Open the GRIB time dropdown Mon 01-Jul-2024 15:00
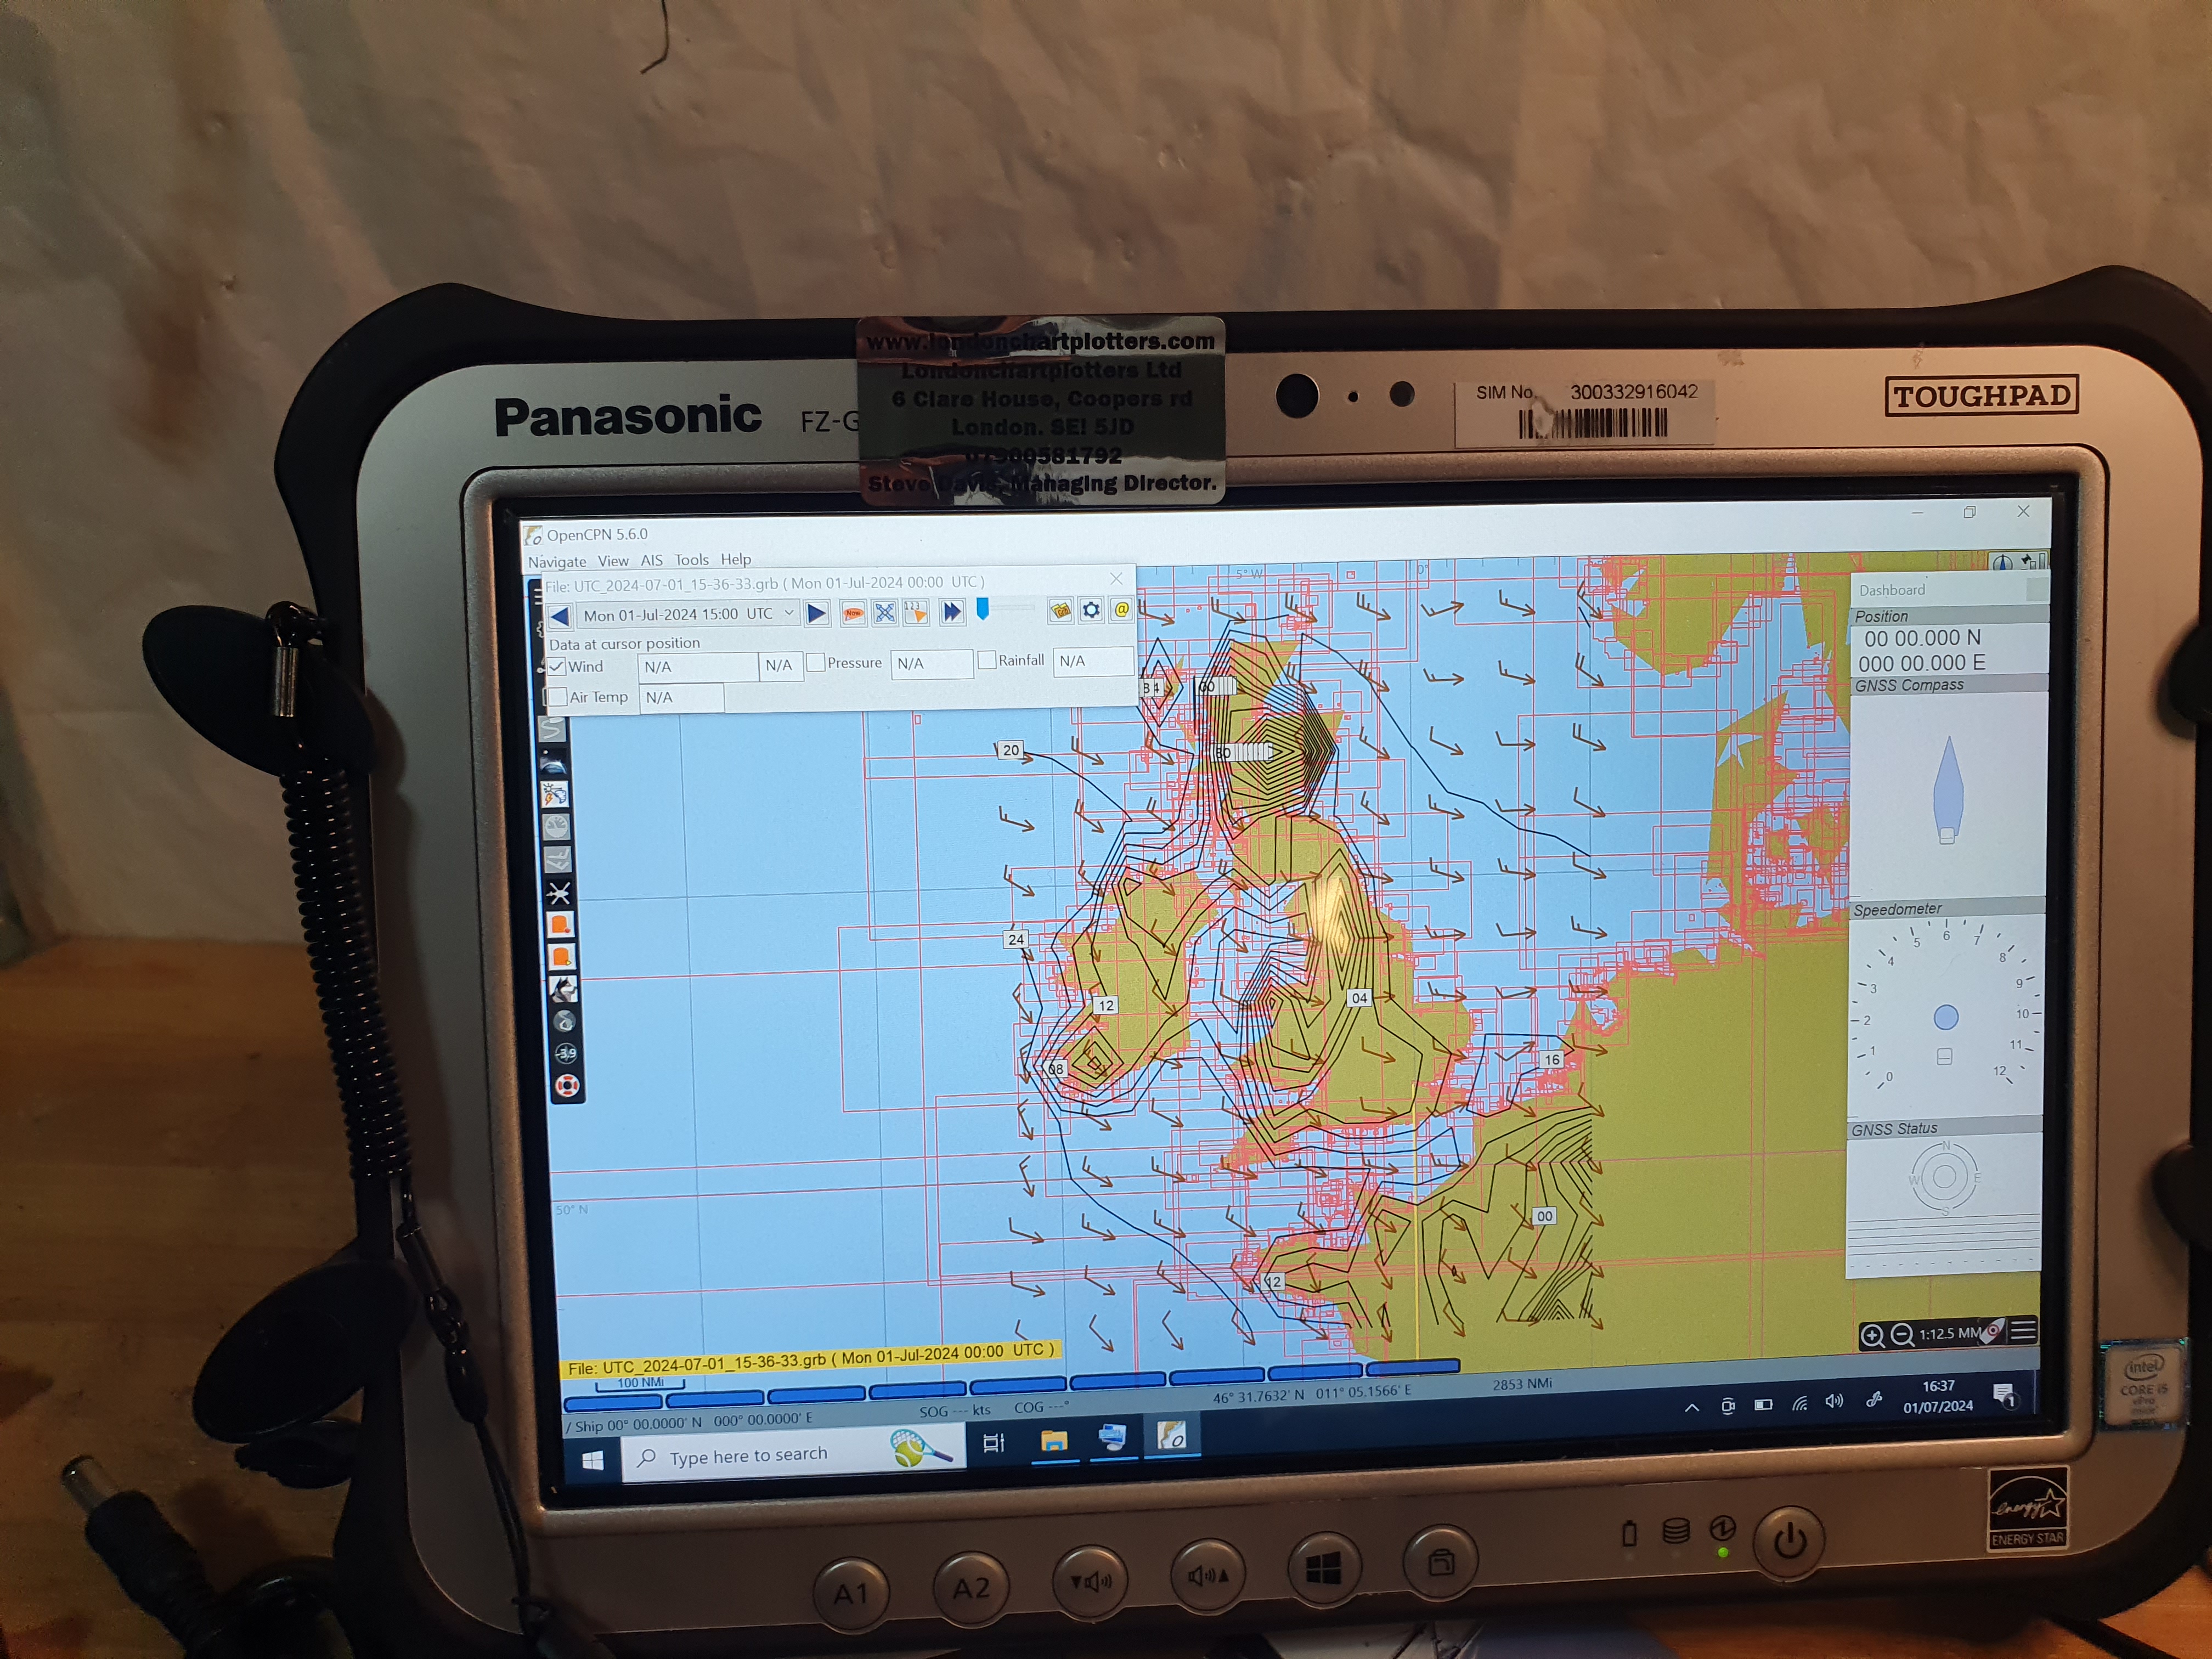The height and width of the screenshot is (1659, 2212). tap(688, 614)
